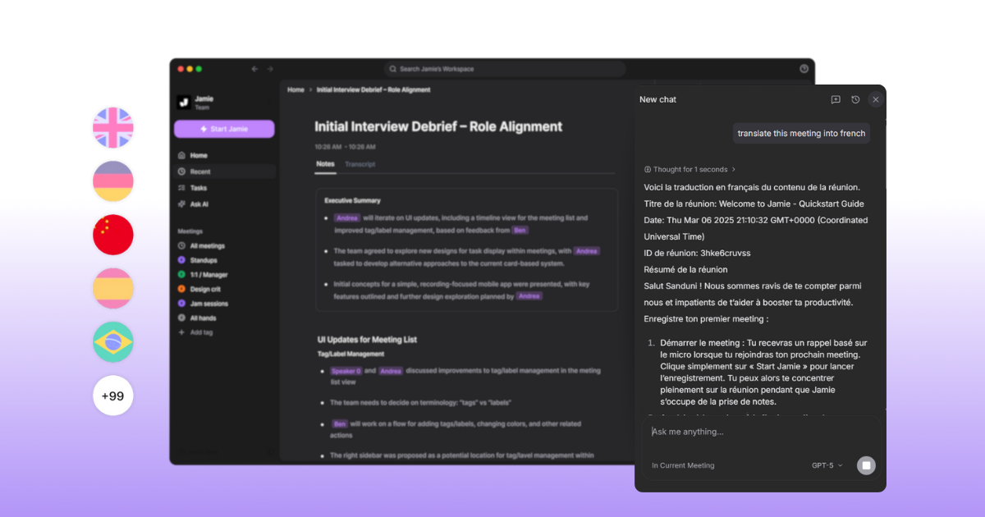Screen dimensions: 985x517
Task: Click the UK flag language icon
Action: coord(112,128)
